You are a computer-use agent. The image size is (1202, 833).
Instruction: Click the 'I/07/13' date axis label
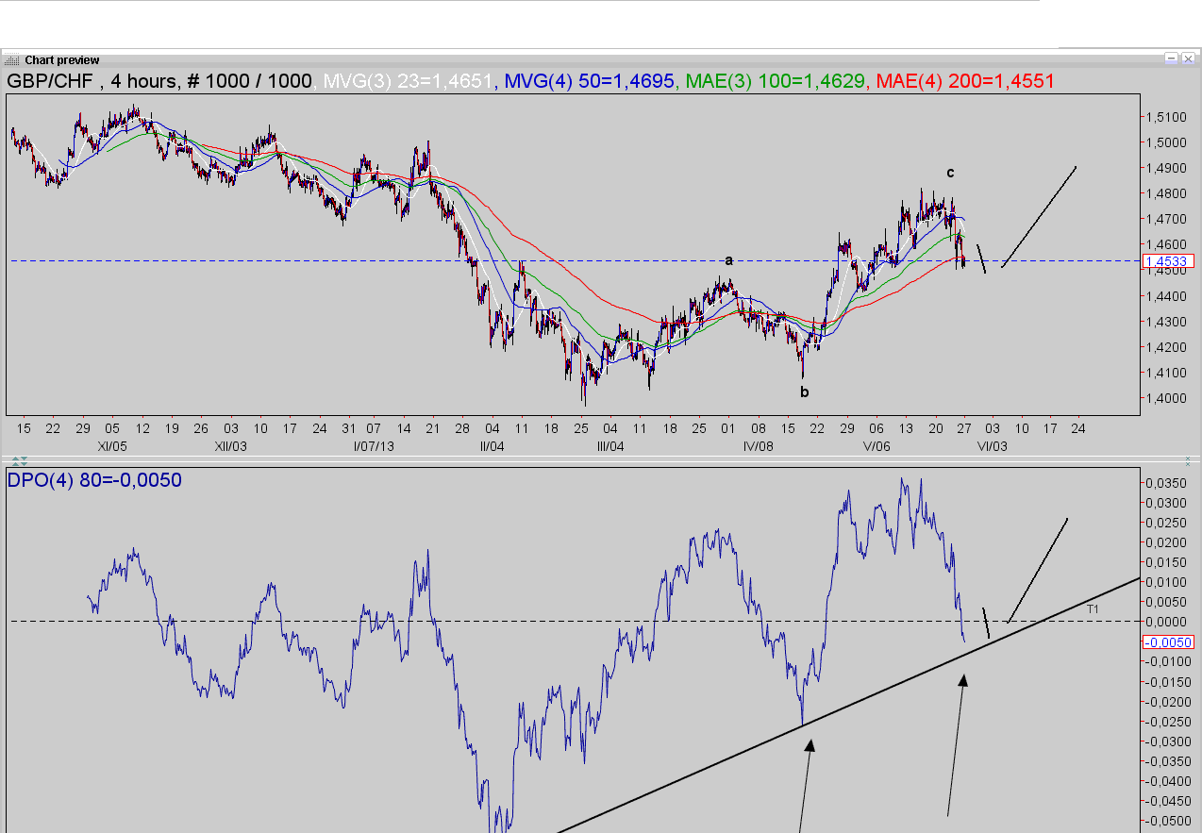[374, 445]
